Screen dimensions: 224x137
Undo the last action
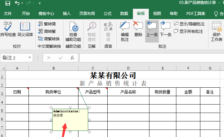(17, 3)
